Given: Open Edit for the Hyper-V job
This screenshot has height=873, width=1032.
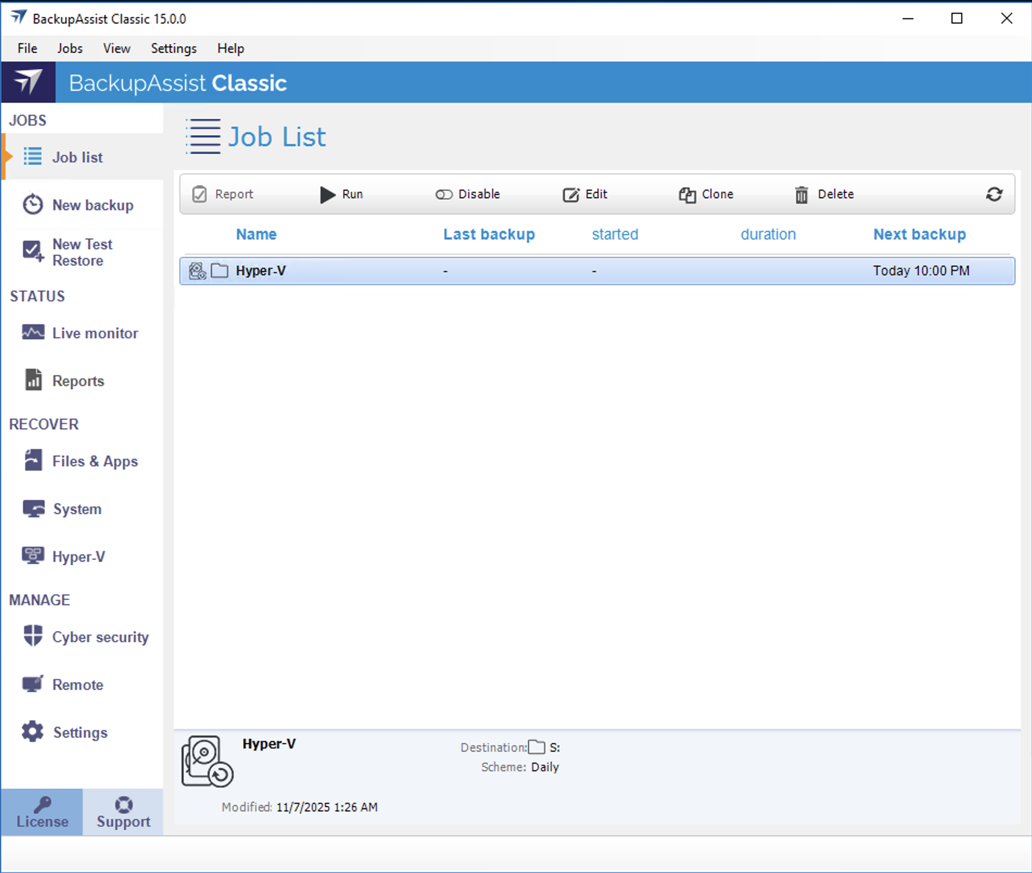Looking at the screenshot, I should tap(585, 194).
